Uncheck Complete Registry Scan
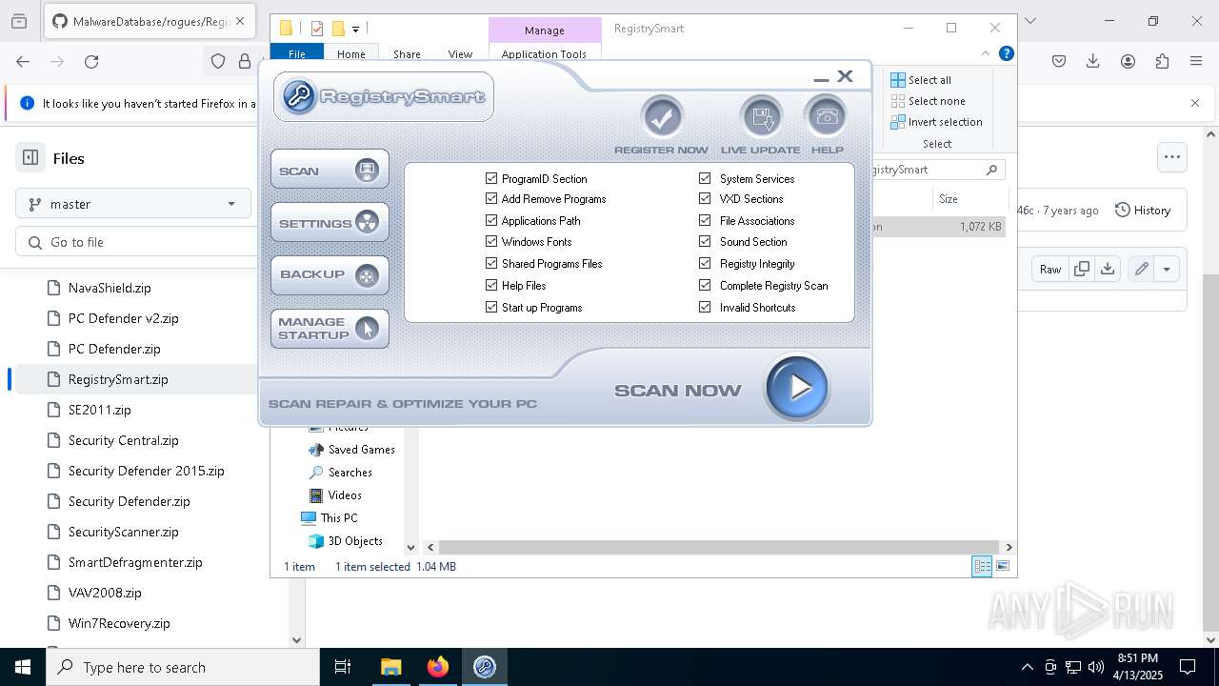 (x=705, y=285)
